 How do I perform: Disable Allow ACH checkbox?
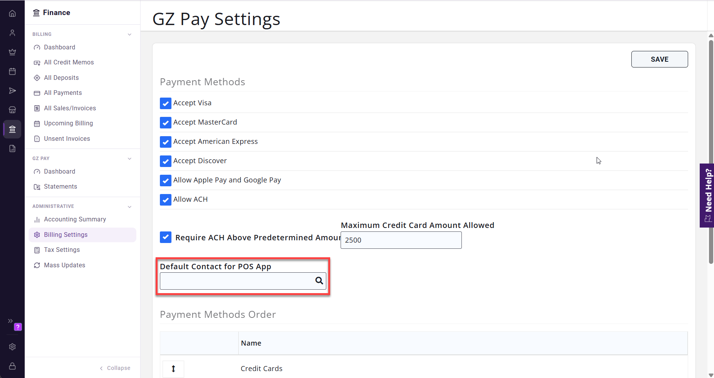pyautogui.click(x=166, y=200)
